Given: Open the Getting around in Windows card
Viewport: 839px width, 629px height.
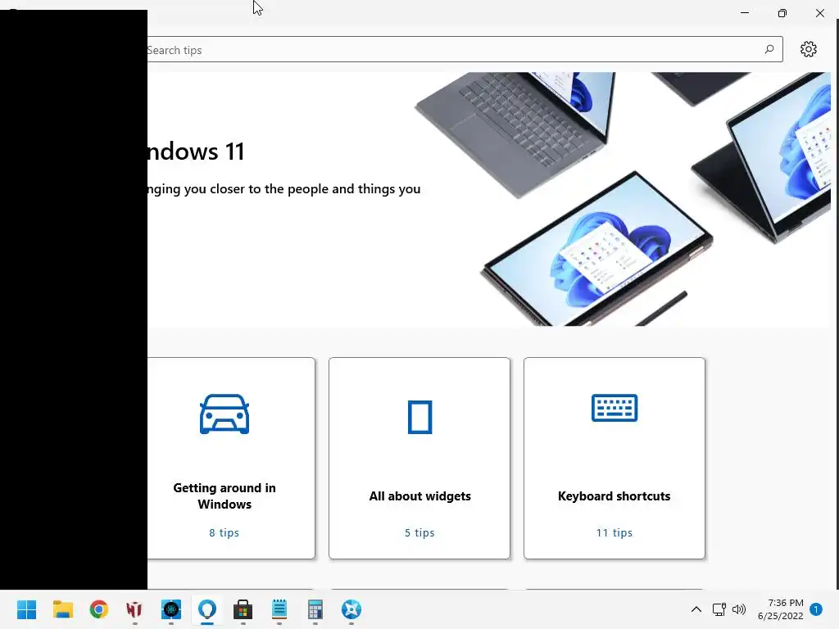Looking at the screenshot, I should coord(231,459).
